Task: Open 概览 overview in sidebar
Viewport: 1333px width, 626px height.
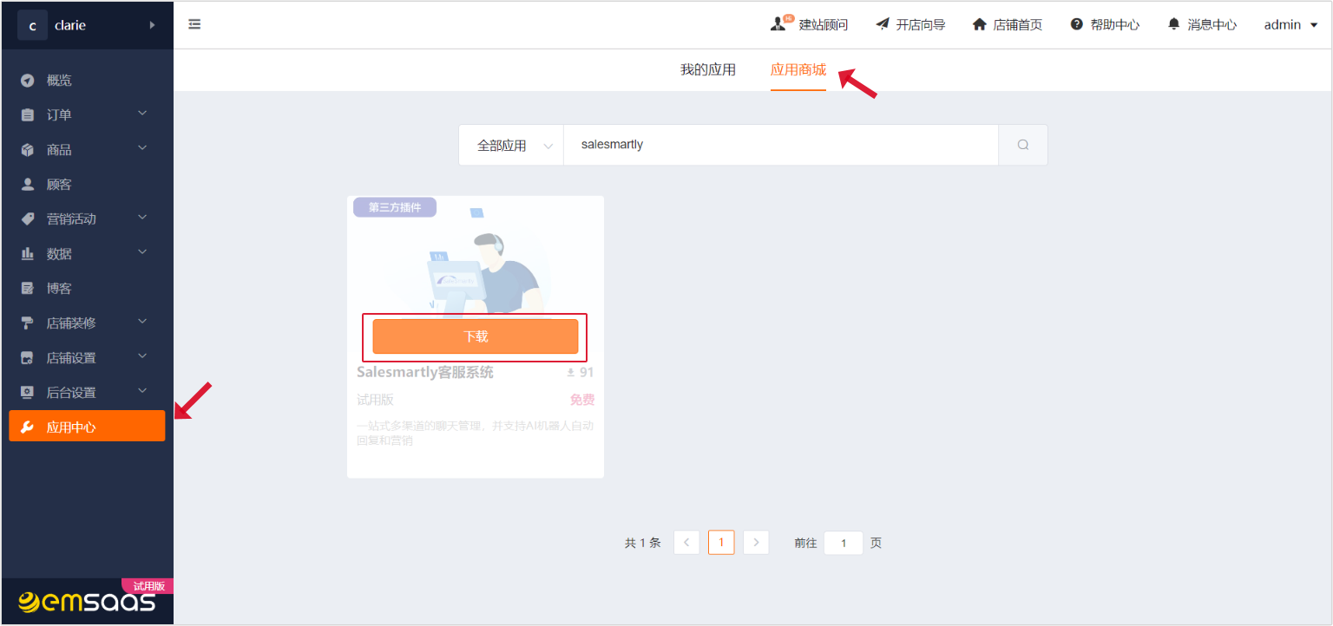Action: coord(59,81)
